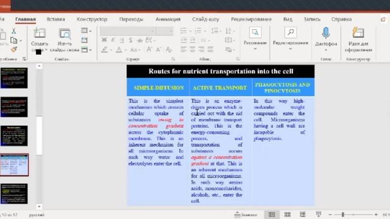Click the Increase indent level icon
The width and height of the screenshot is (390, 219).
pos(193,40)
